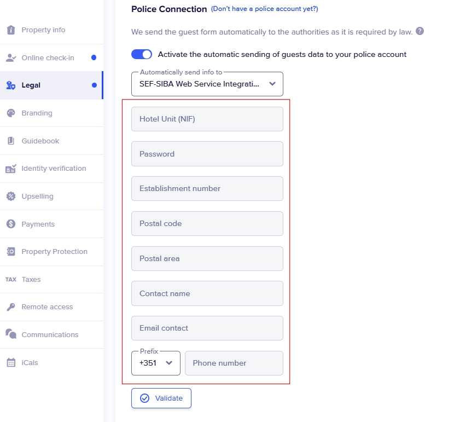The height and width of the screenshot is (422, 454).
Task: Click the Guidebook book icon
Action: [11, 141]
